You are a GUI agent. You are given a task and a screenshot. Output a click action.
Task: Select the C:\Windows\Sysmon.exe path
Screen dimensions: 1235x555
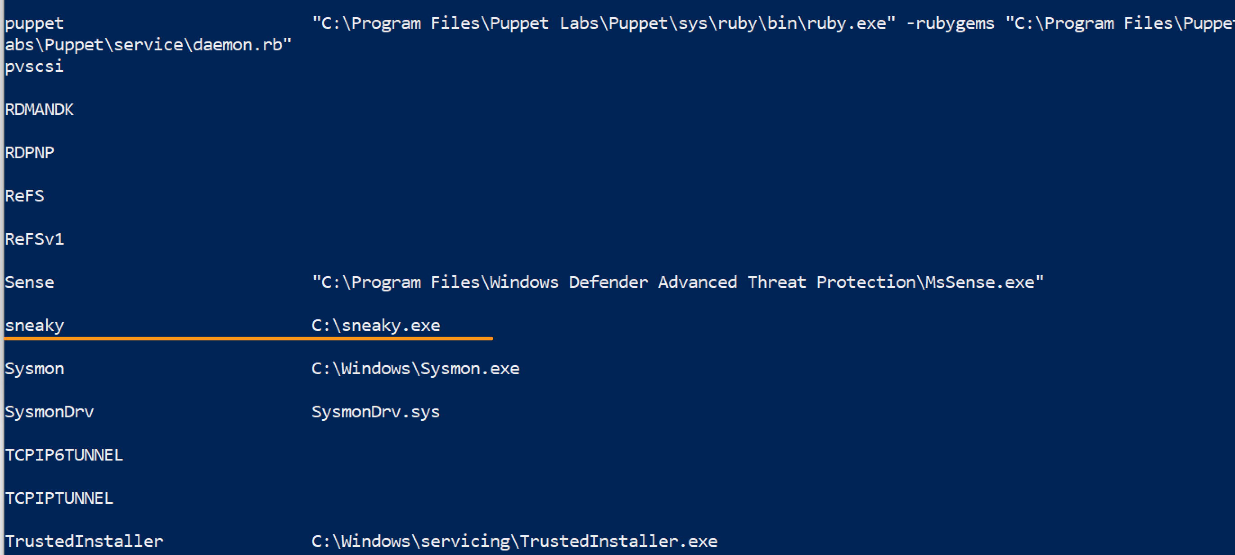click(415, 368)
